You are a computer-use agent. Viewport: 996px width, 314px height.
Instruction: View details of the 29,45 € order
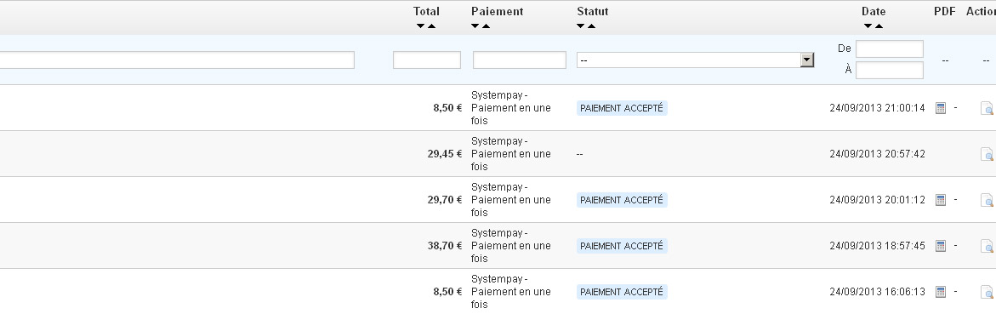point(987,155)
